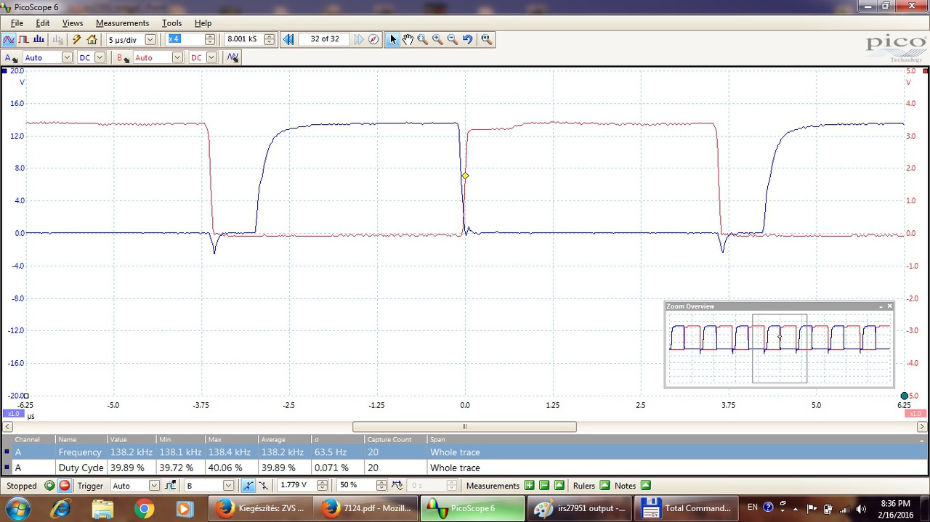The height and width of the screenshot is (522, 930).
Task: Switch to Spectrum mode icon
Action: pos(39,39)
